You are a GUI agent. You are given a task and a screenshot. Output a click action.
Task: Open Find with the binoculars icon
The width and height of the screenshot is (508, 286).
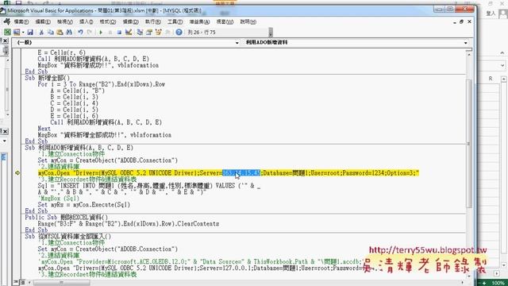point(69,32)
